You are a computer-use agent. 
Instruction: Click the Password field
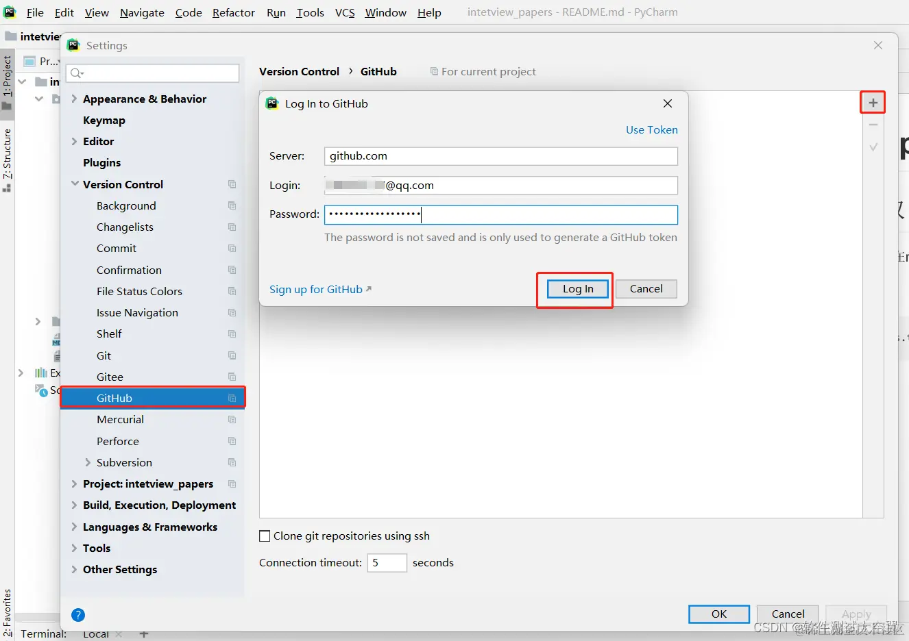click(x=501, y=214)
